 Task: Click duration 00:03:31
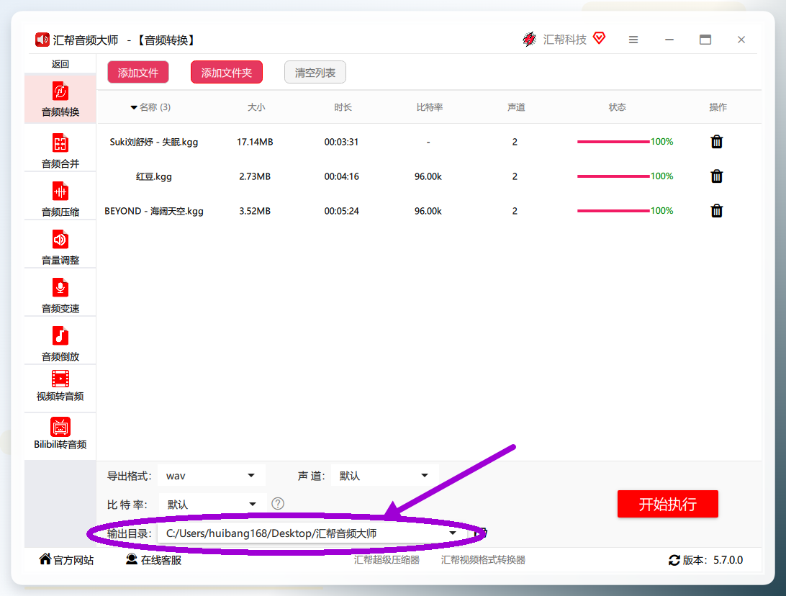point(341,142)
